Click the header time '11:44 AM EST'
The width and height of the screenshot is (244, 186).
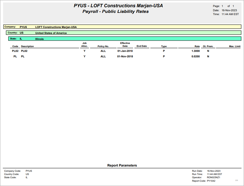[230, 14]
